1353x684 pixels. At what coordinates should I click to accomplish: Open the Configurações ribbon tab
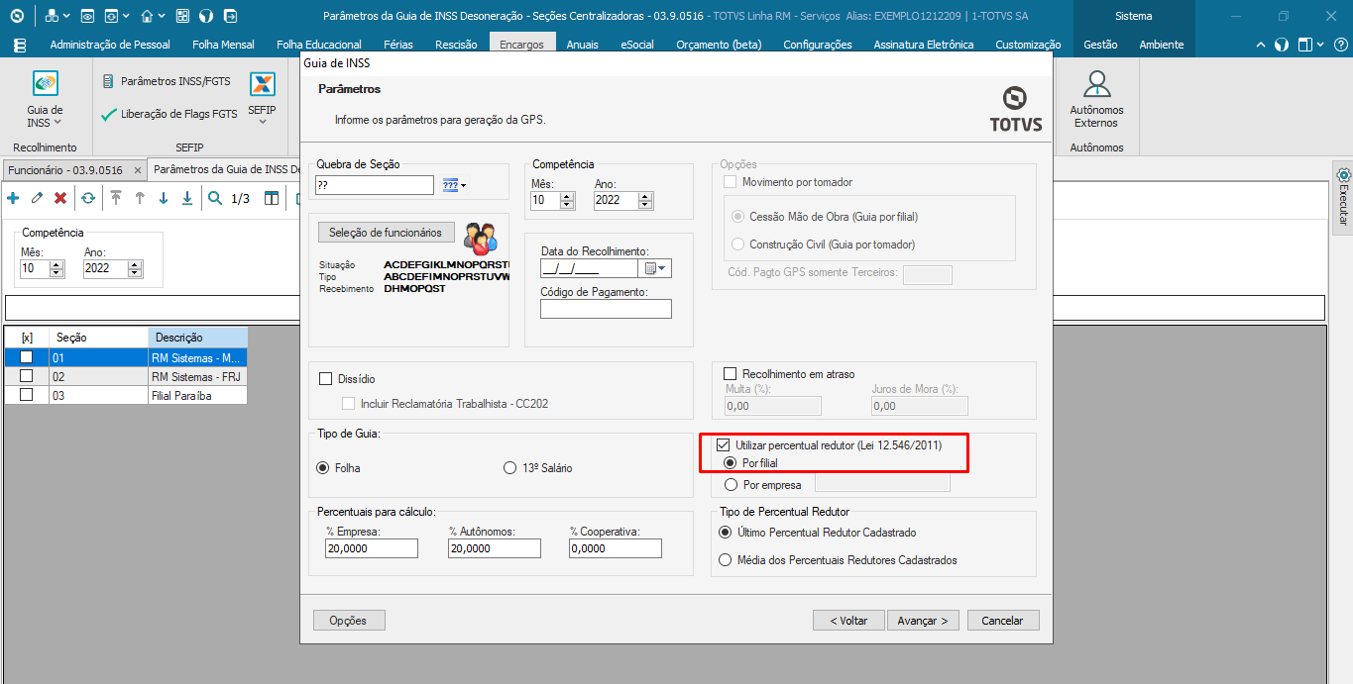[818, 45]
